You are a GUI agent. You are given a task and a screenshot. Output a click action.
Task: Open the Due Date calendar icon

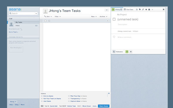coord(125,9)
